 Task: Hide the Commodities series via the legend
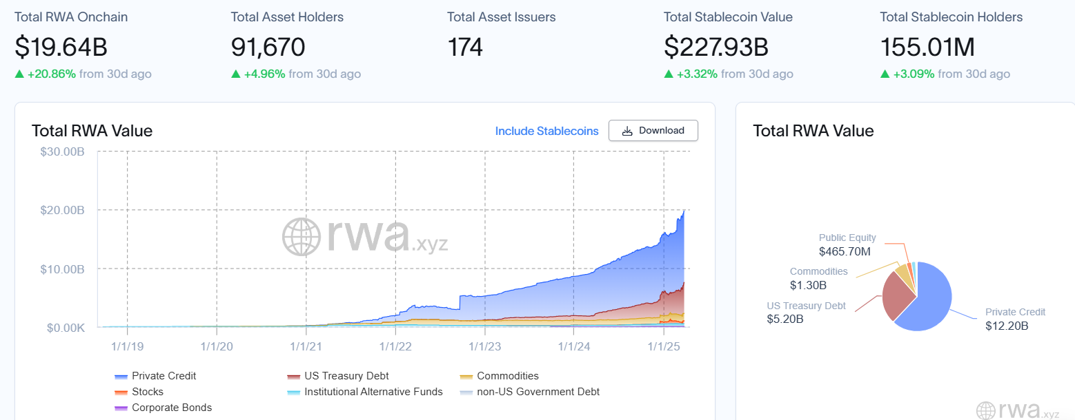click(507, 376)
